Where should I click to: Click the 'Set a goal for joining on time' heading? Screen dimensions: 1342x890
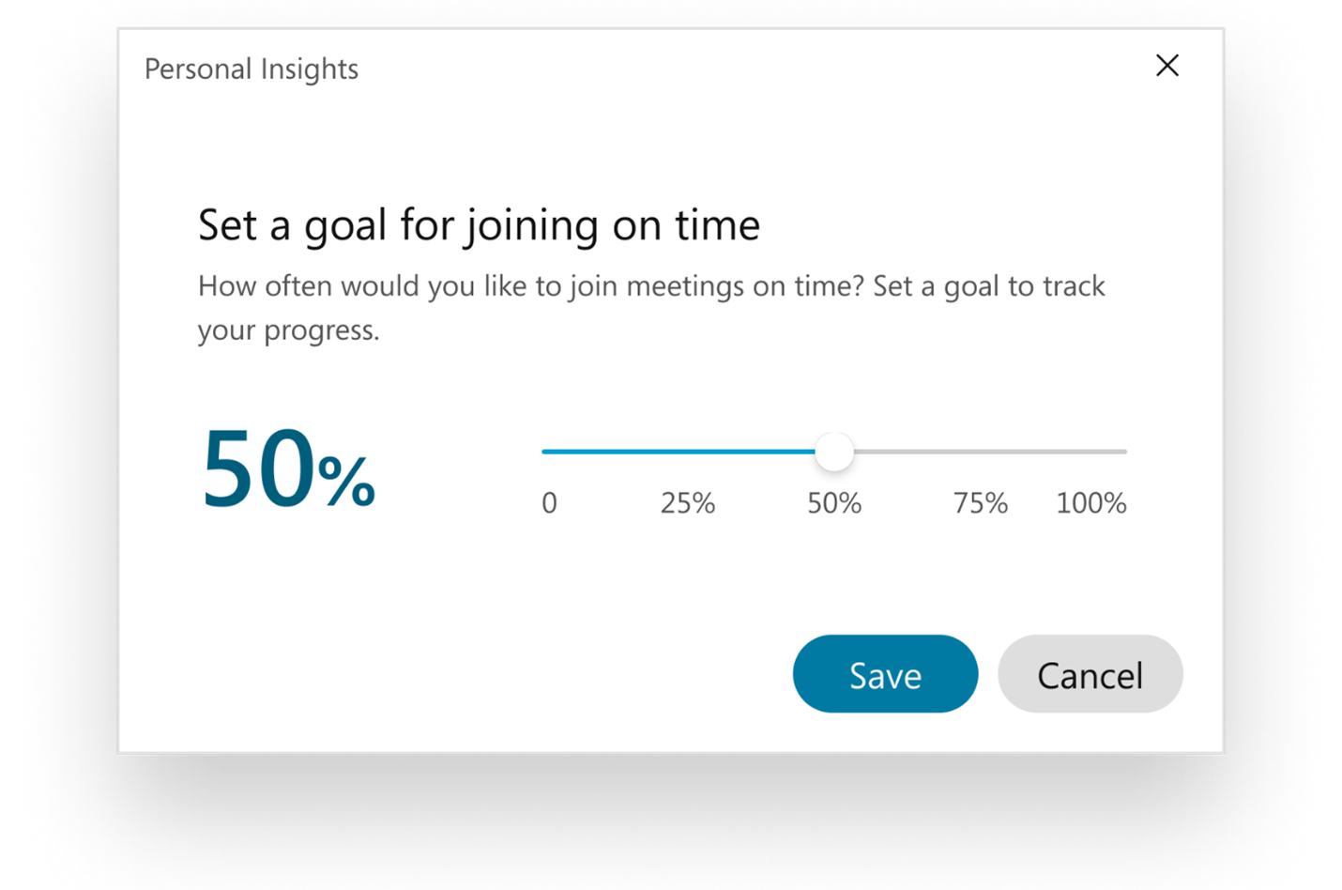click(x=479, y=225)
